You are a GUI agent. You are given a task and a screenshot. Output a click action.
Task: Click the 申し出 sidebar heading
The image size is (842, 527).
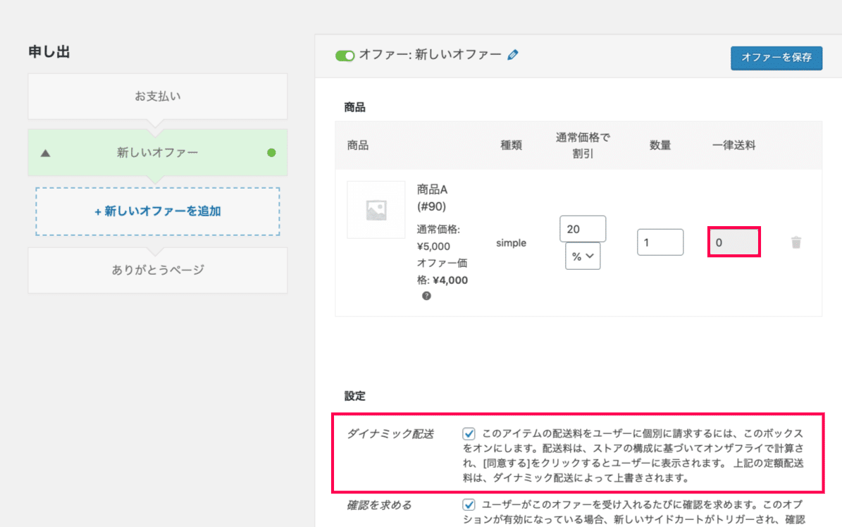(49, 52)
